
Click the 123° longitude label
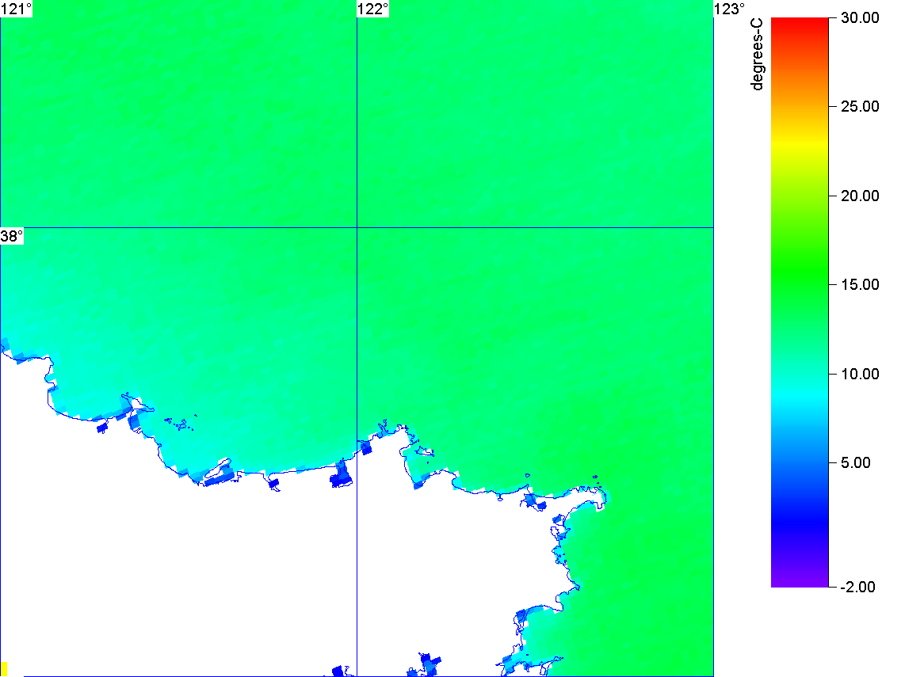click(730, 9)
